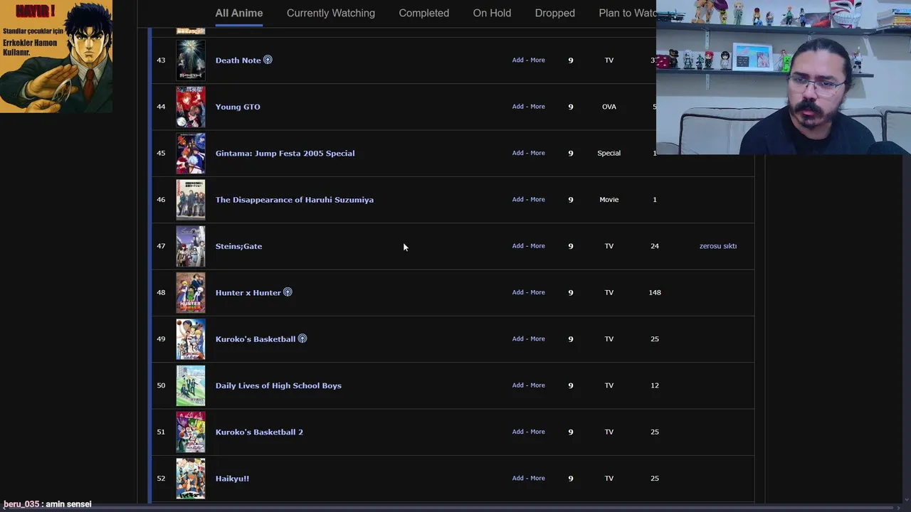Open the Haikyu!! cover thumbnail
Viewport: 911px width, 512px height.
191,479
